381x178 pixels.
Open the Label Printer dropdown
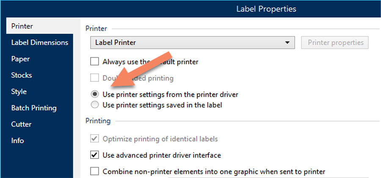pos(193,43)
